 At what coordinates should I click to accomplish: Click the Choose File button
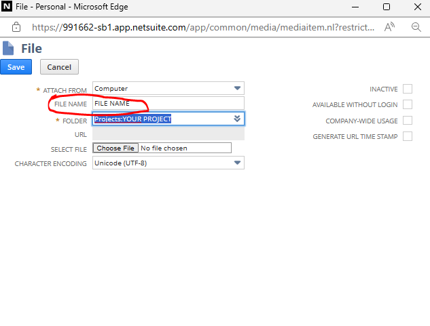(x=115, y=148)
